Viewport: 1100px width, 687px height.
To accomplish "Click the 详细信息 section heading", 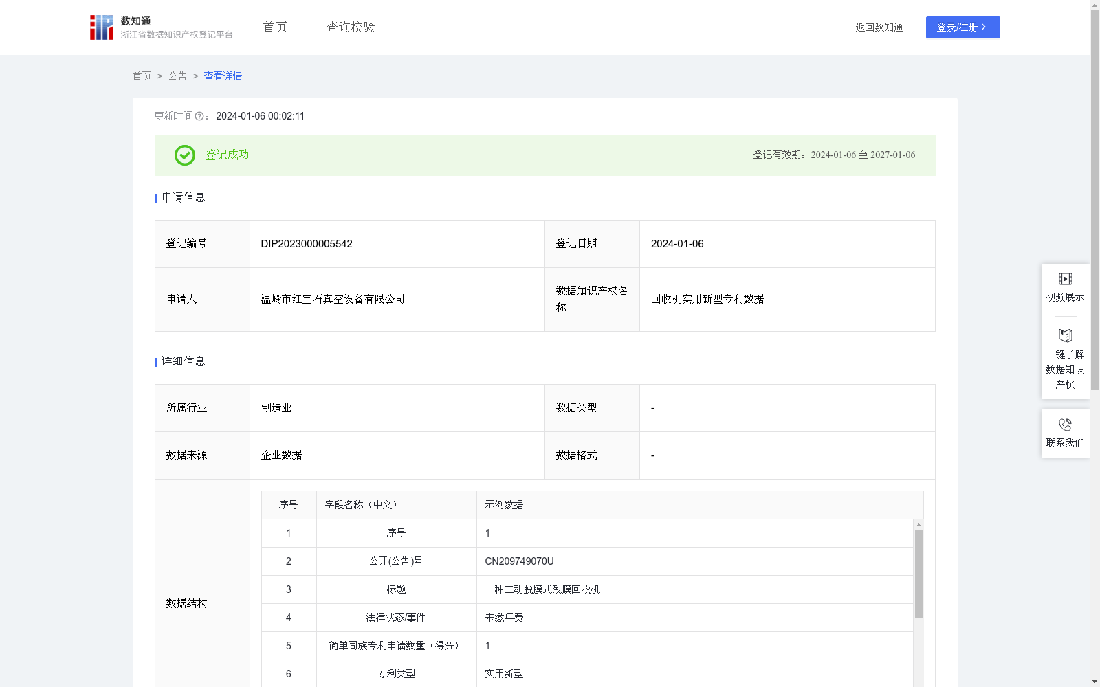I will (184, 362).
